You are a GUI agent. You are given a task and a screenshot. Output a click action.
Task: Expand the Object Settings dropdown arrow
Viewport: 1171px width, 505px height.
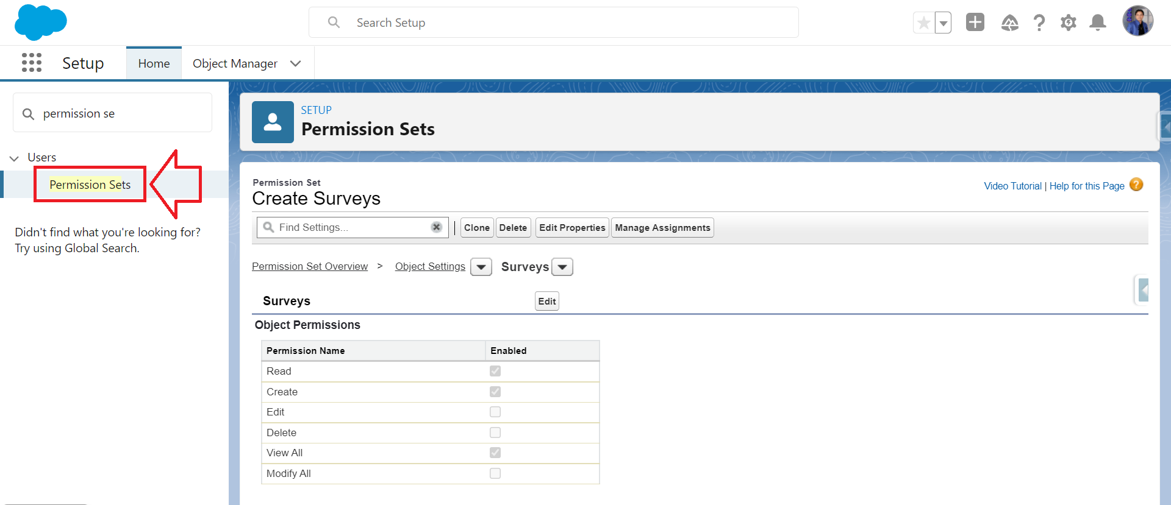tap(481, 267)
